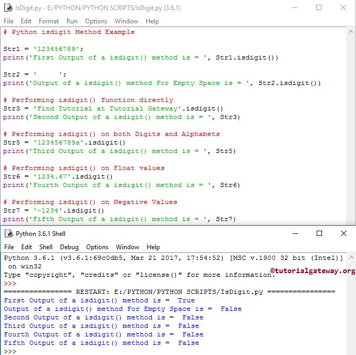Open Options menu in IsDigit.py editor
This screenshot has width=356, height=355.
point(96,21)
